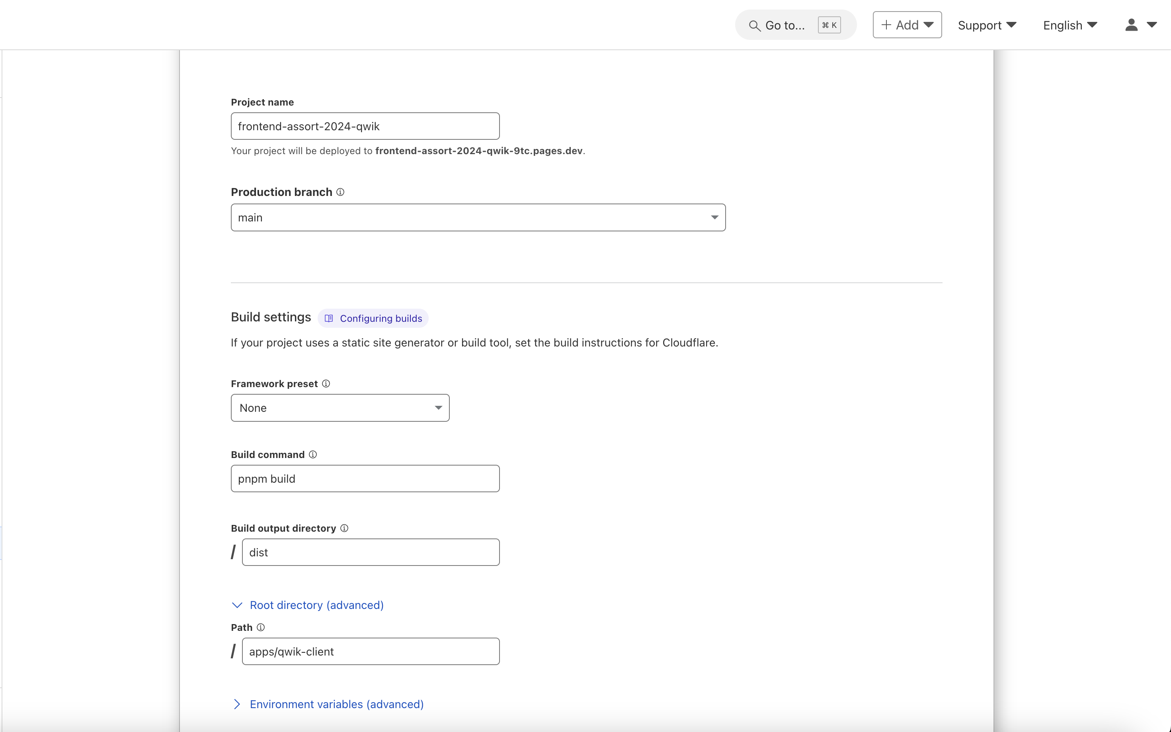Open the Configuring builds documentation link
Image resolution: width=1171 pixels, height=732 pixels.
tap(381, 319)
